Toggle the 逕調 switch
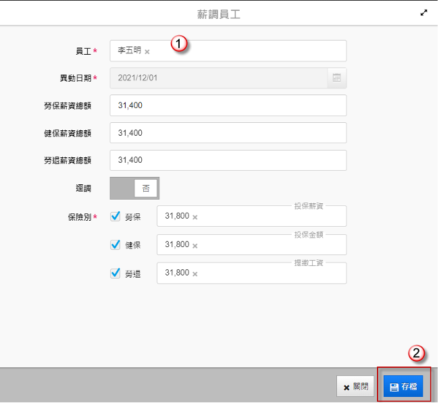Image resolution: width=439 pixels, height=403 pixels. [134, 188]
